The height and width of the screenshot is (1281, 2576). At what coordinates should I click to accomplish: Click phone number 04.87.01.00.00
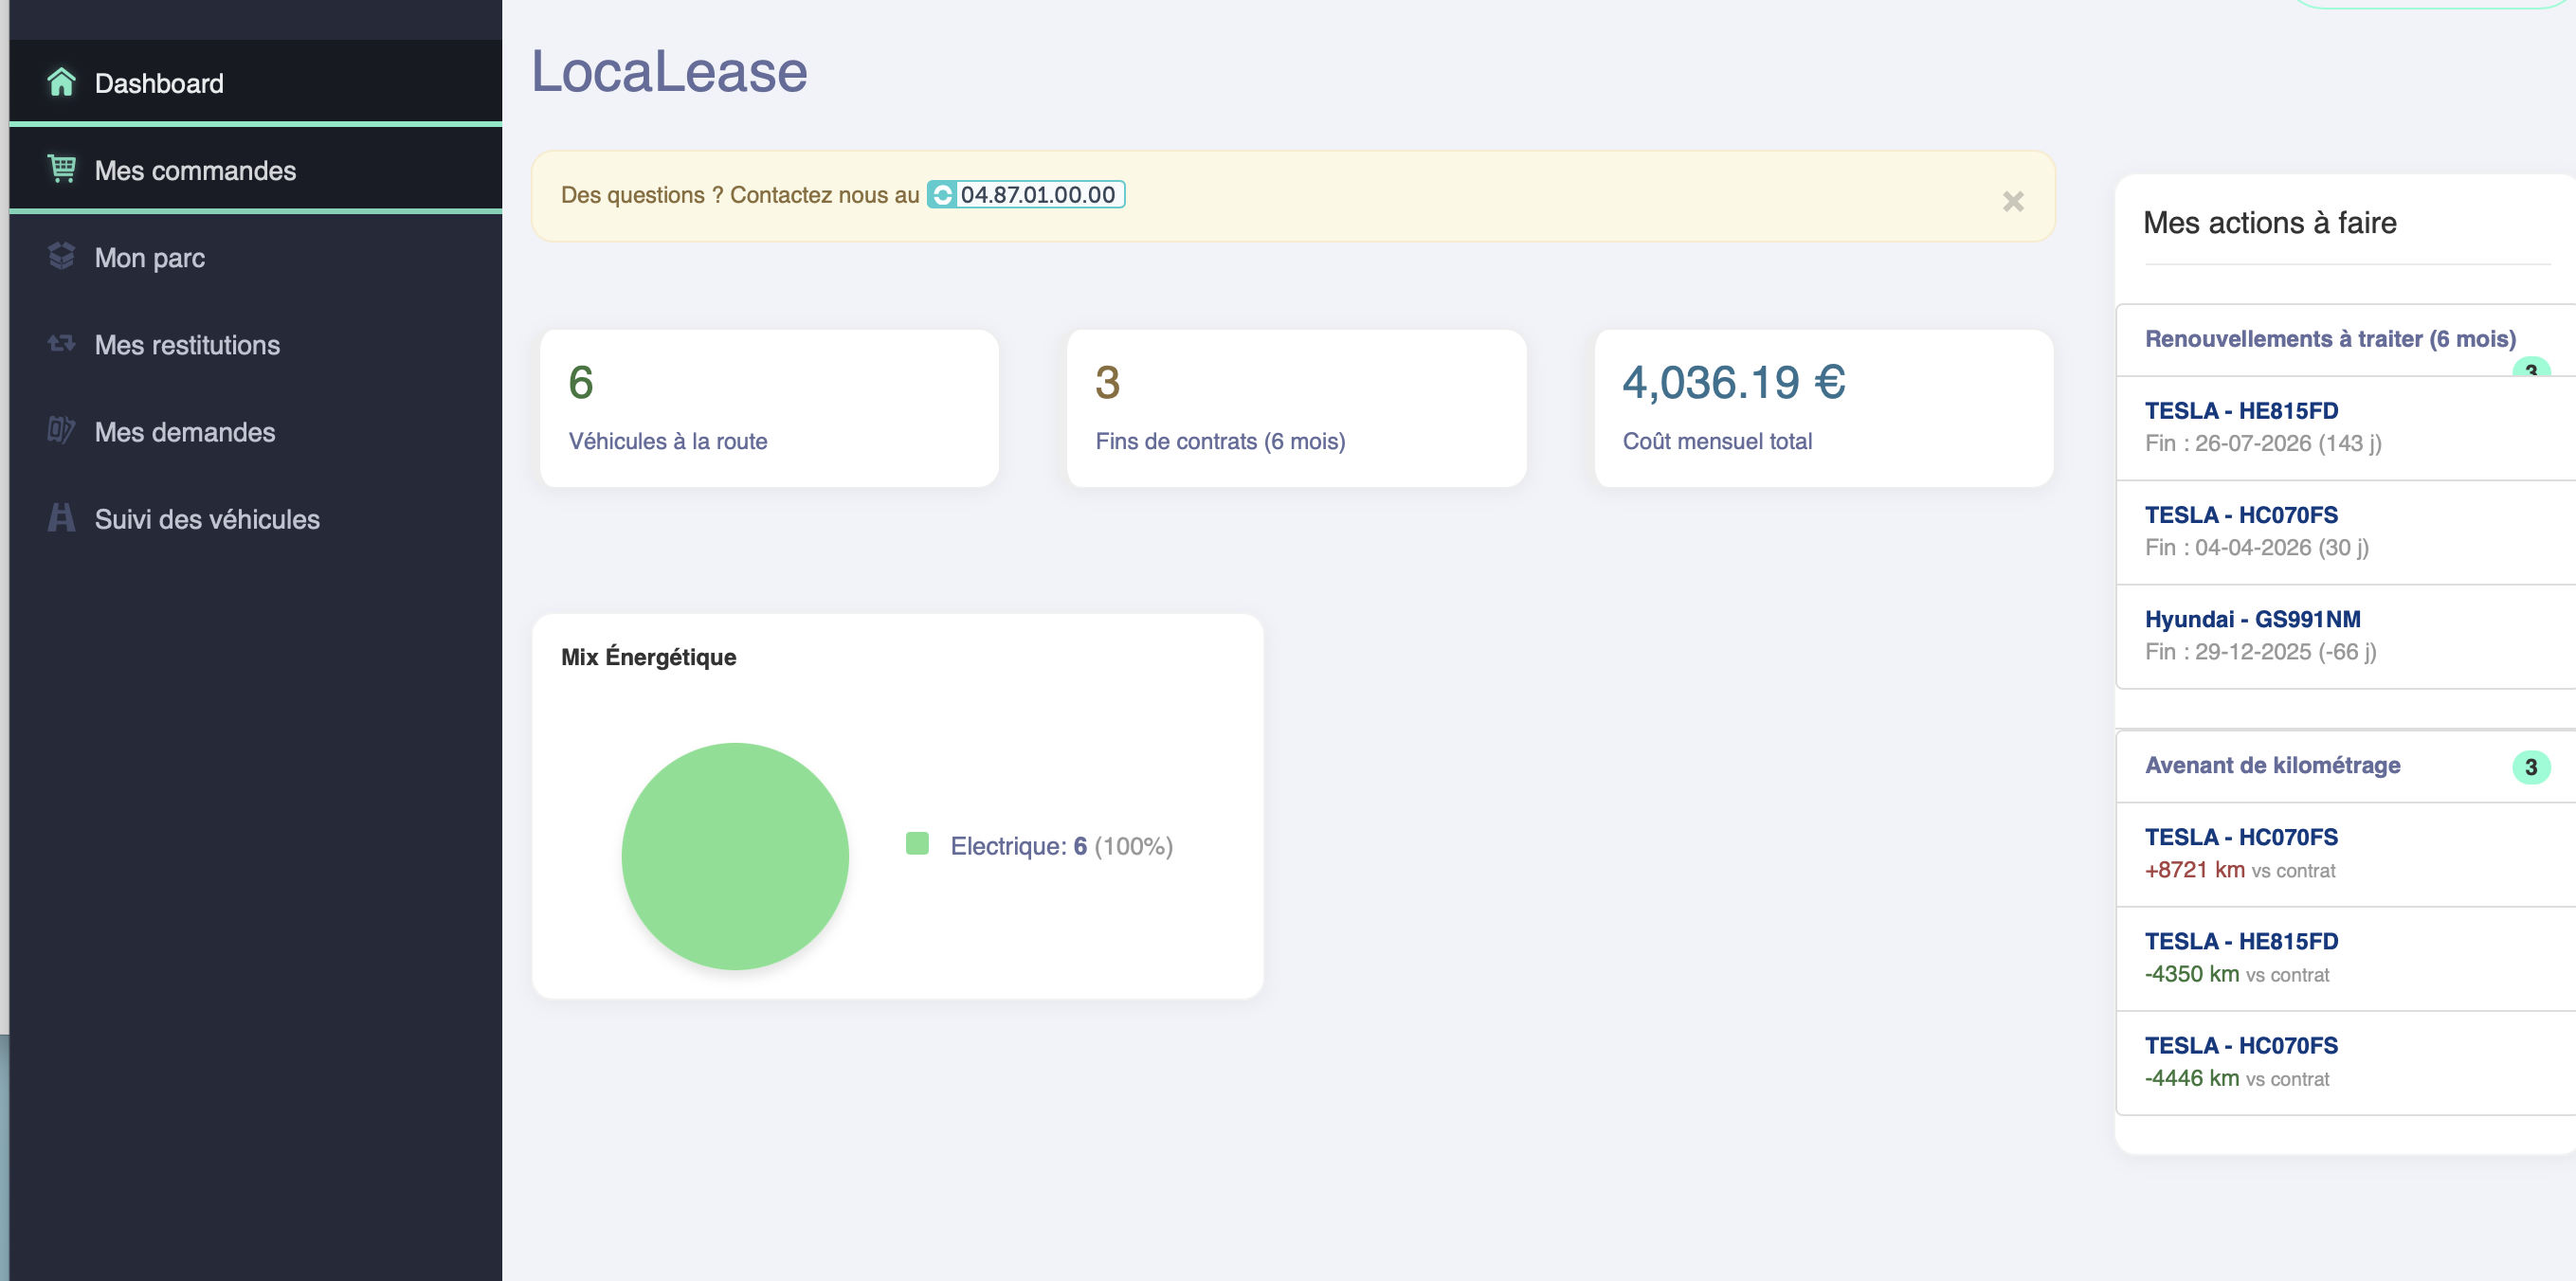click(x=1037, y=195)
